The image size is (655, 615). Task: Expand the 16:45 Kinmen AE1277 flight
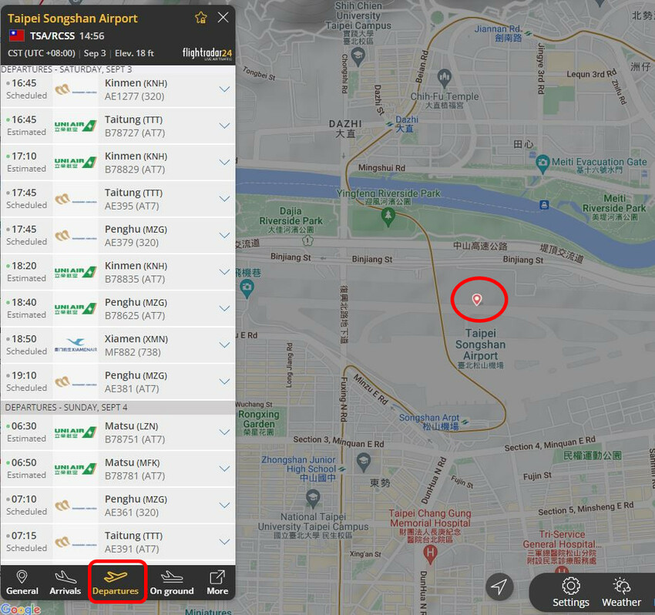point(224,89)
